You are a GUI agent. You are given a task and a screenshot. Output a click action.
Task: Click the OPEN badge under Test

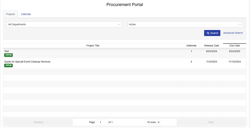pos(8,55)
